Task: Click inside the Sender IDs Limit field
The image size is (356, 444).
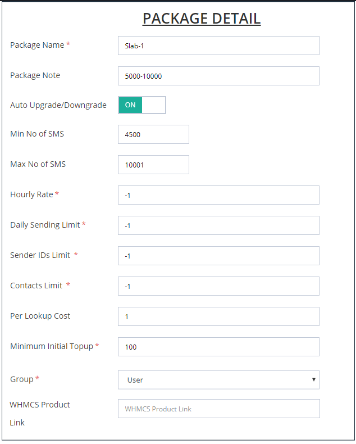Action: click(x=218, y=256)
